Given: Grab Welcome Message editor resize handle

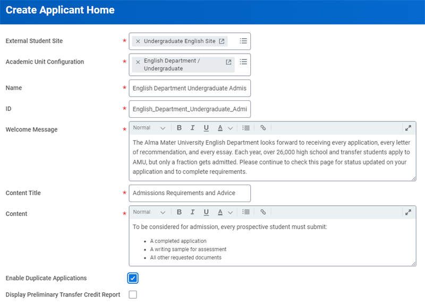Looking at the screenshot, I should click(414, 178).
